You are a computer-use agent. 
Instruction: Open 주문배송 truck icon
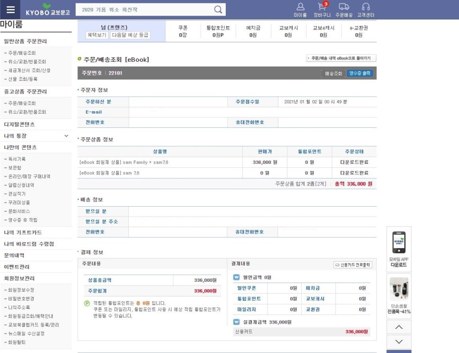click(344, 10)
